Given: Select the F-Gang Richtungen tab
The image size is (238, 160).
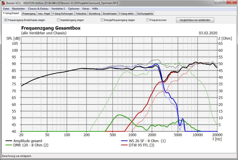Looking at the screenshot, I should click(x=62, y=13).
